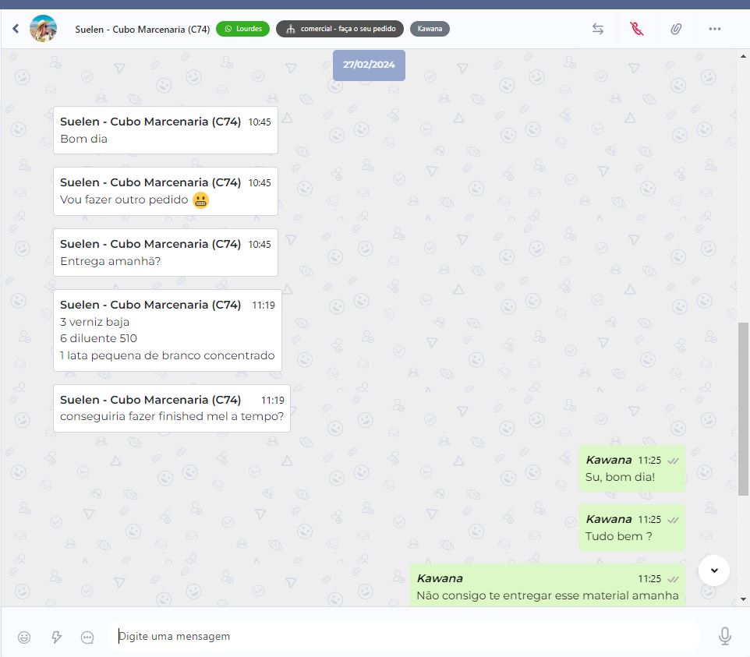Click the scrollbar down arrow
The height and width of the screenshot is (657, 750).
[x=743, y=599]
